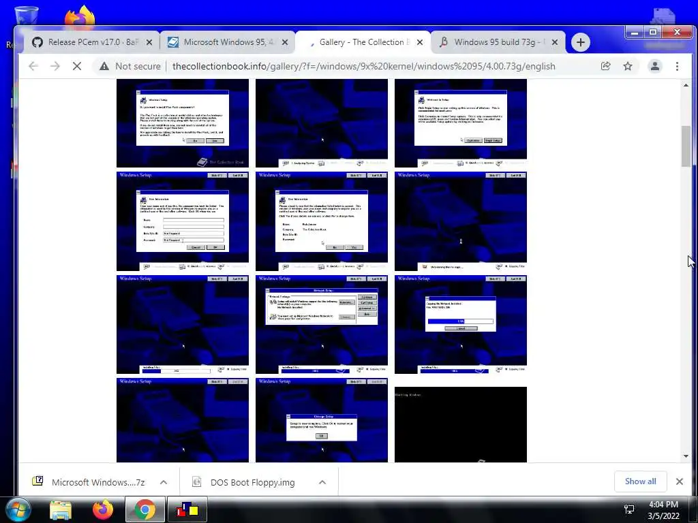
Task: Open a new browser tab
Action: click(x=581, y=42)
